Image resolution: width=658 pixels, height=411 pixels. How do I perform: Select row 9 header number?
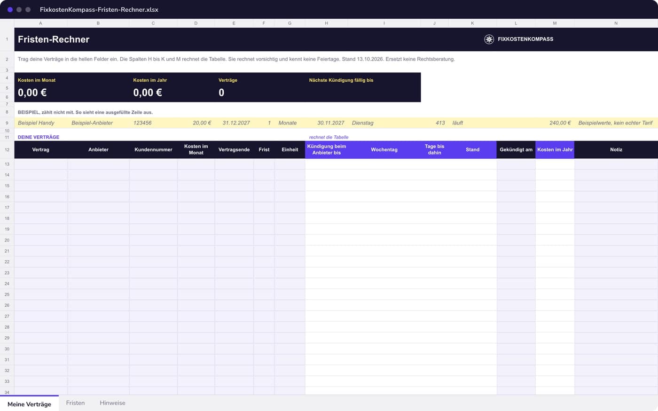(x=7, y=123)
